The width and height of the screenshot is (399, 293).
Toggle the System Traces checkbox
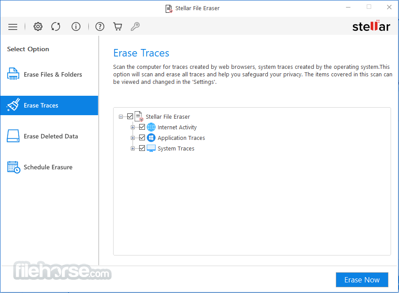coord(142,148)
